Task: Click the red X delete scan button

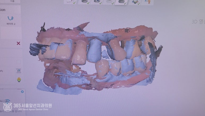Action: (18, 43)
